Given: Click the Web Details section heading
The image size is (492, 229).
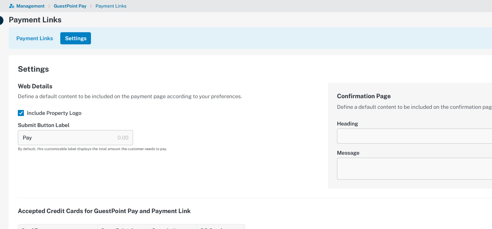Looking at the screenshot, I should coord(35,86).
